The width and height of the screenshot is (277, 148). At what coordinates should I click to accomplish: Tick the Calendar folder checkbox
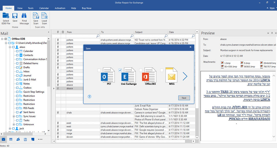tap(17, 51)
